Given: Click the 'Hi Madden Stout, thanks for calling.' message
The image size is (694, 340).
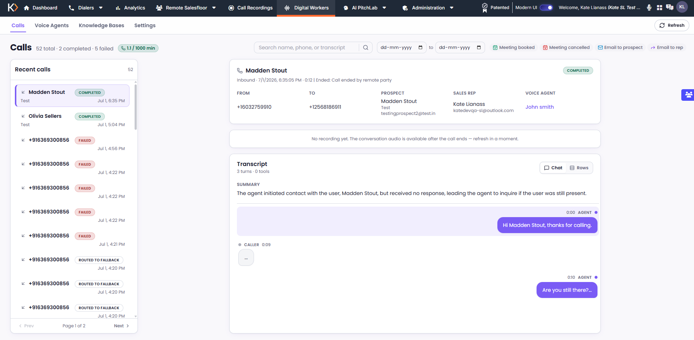Looking at the screenshot, I should pos(547,225).
